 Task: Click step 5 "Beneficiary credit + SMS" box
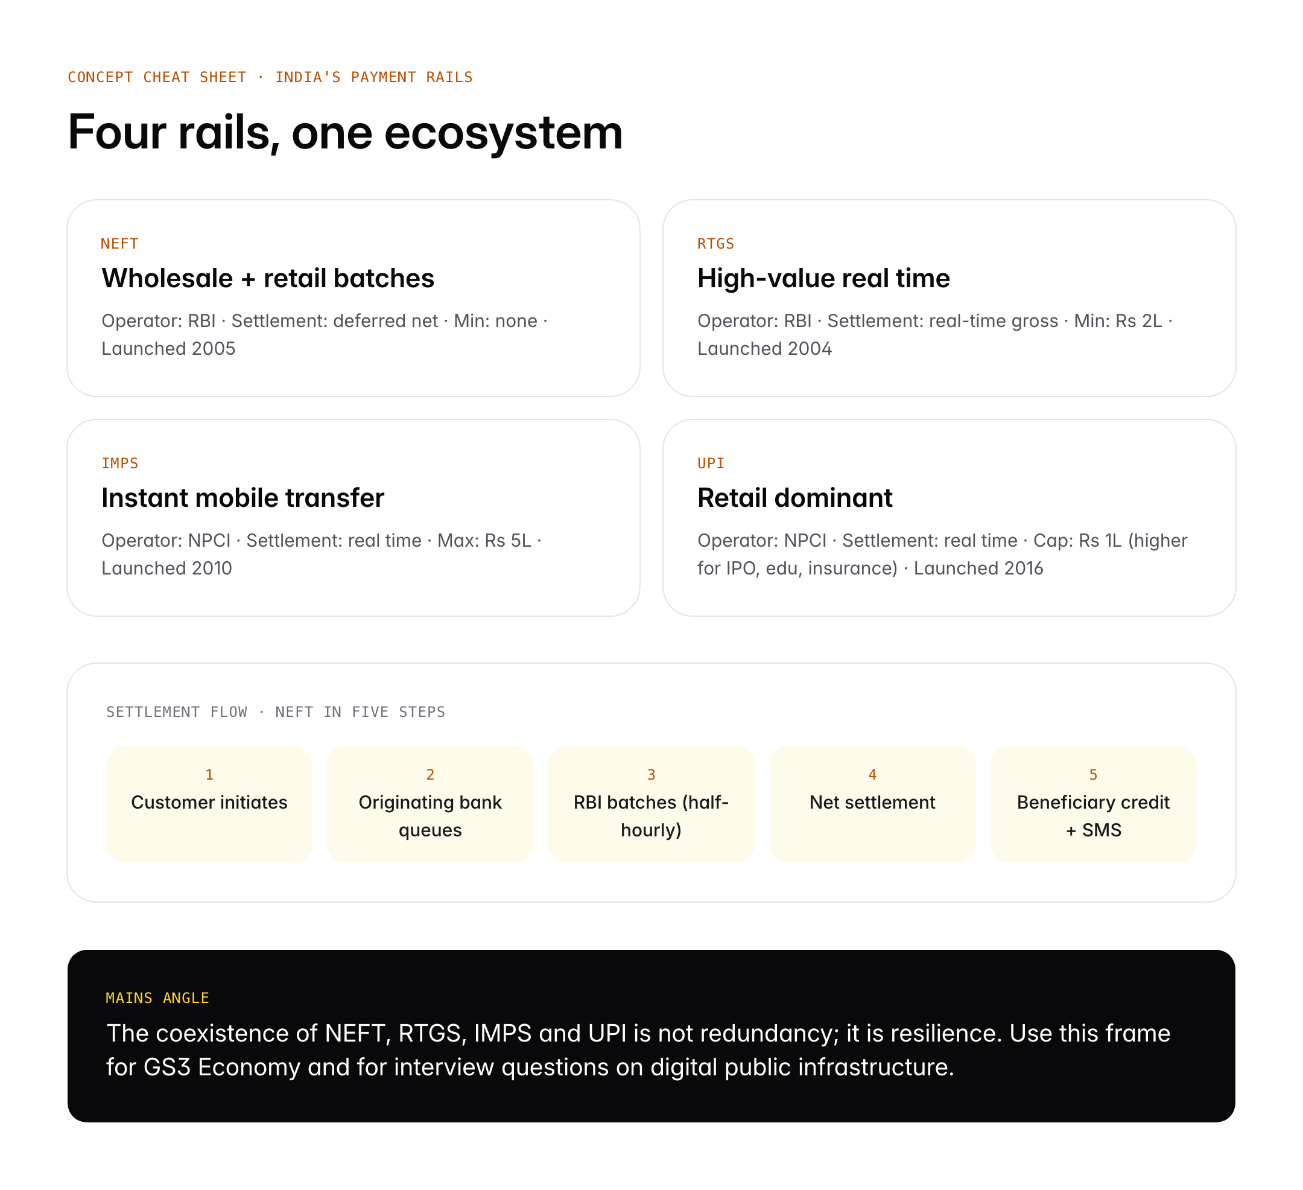[x=1093, y=803]
